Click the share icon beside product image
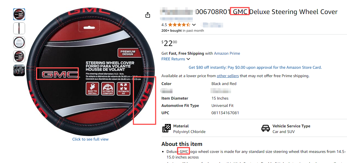 (148, 15)
